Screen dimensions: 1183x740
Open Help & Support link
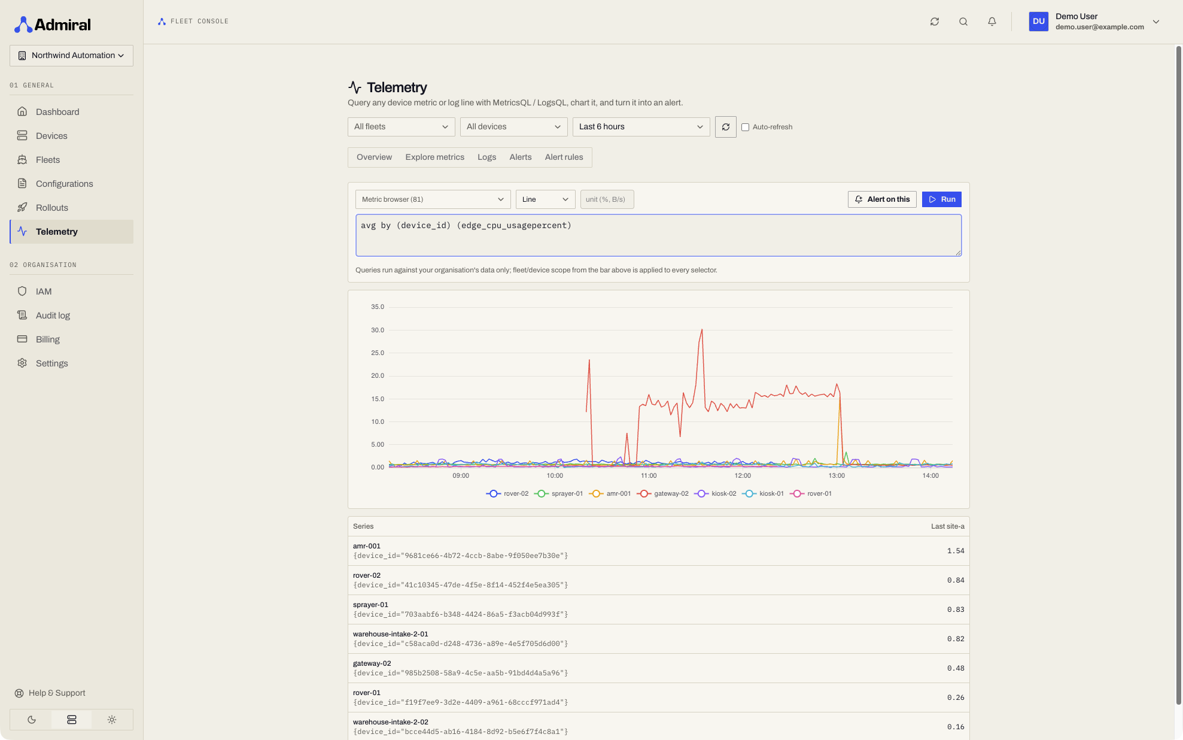pos(50,693)
